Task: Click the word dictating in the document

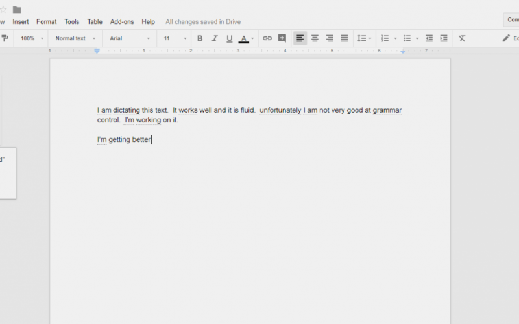Action: click(x=127, y=110)
